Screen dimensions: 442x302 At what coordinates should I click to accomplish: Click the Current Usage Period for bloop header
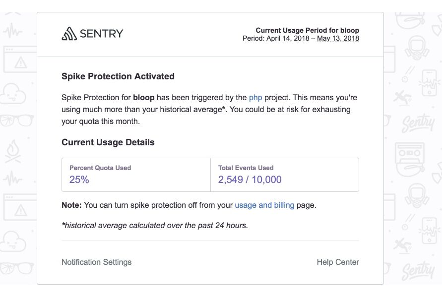pos(307,30)
